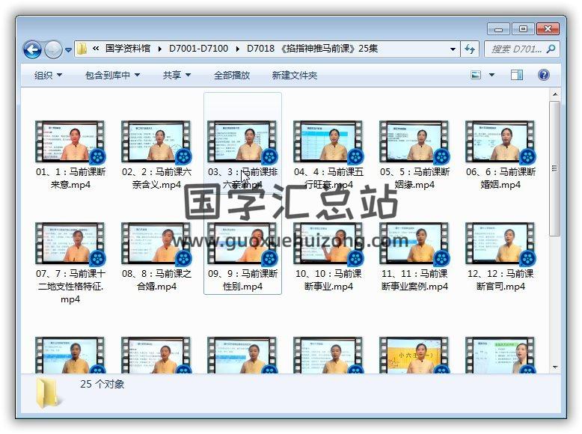The width and height of the screenshot is (582, 434).
Task: Go back with the Back arrow button
Action: click(32, 49)
